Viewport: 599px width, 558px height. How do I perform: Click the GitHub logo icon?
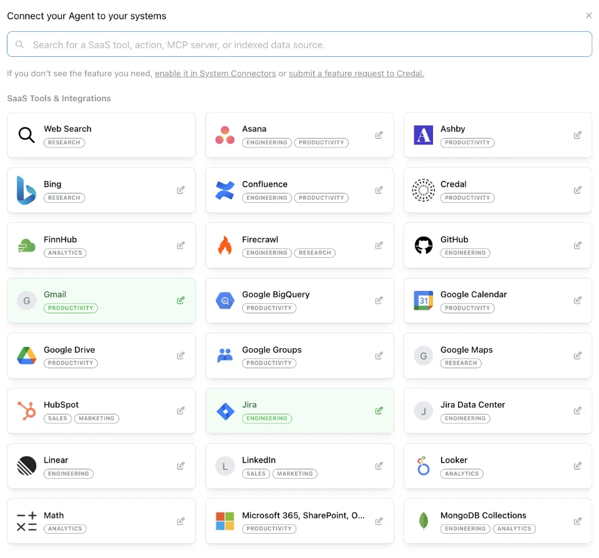point(423,245)
